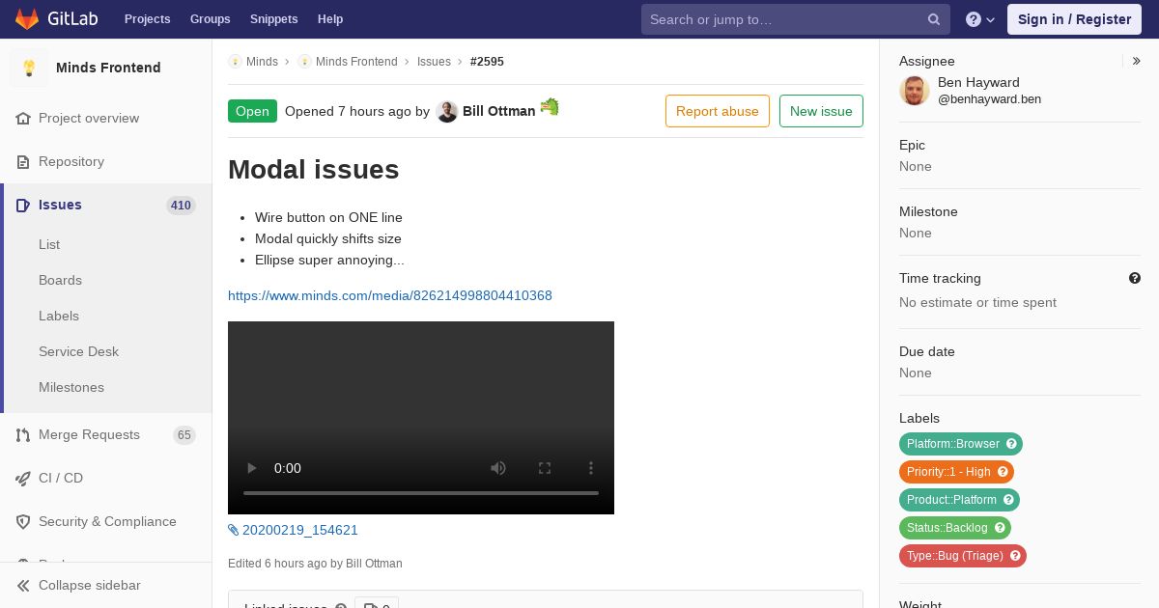Viewport: 1159px width, 608px height.
Task: Click the Time tracking help icon
Action: tap(1135, 278)
